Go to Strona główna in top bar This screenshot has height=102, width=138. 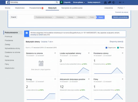tap(78, 2)
